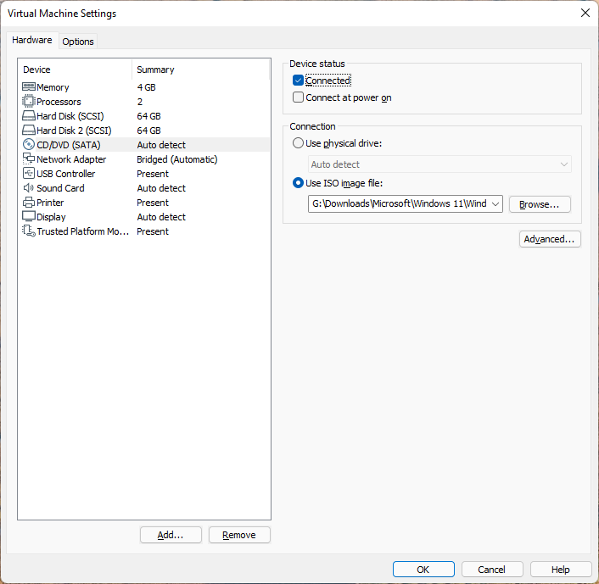This screenshot has height=584, width=599.
Task: Click the CD/DVD (SATA) disc icon
Action: (29, 145)
